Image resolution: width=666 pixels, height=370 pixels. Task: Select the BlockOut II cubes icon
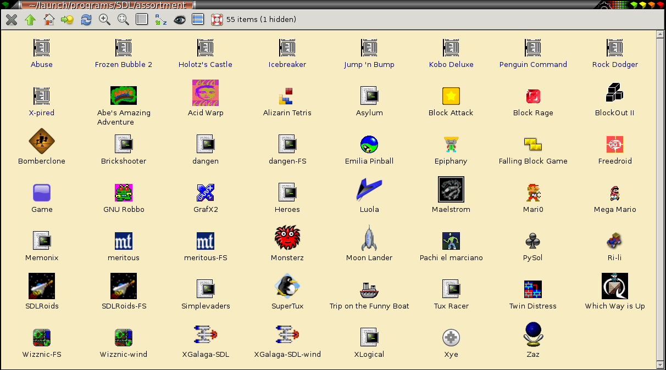615,93
